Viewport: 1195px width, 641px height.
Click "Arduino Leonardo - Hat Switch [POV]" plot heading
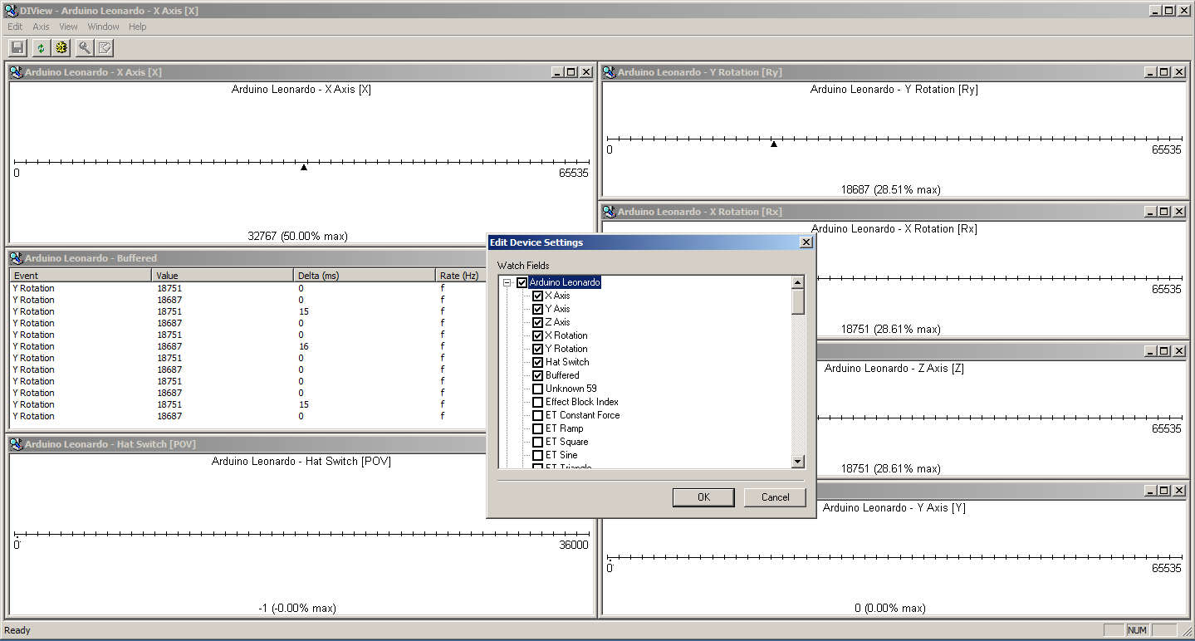click(x=301, y=462)
